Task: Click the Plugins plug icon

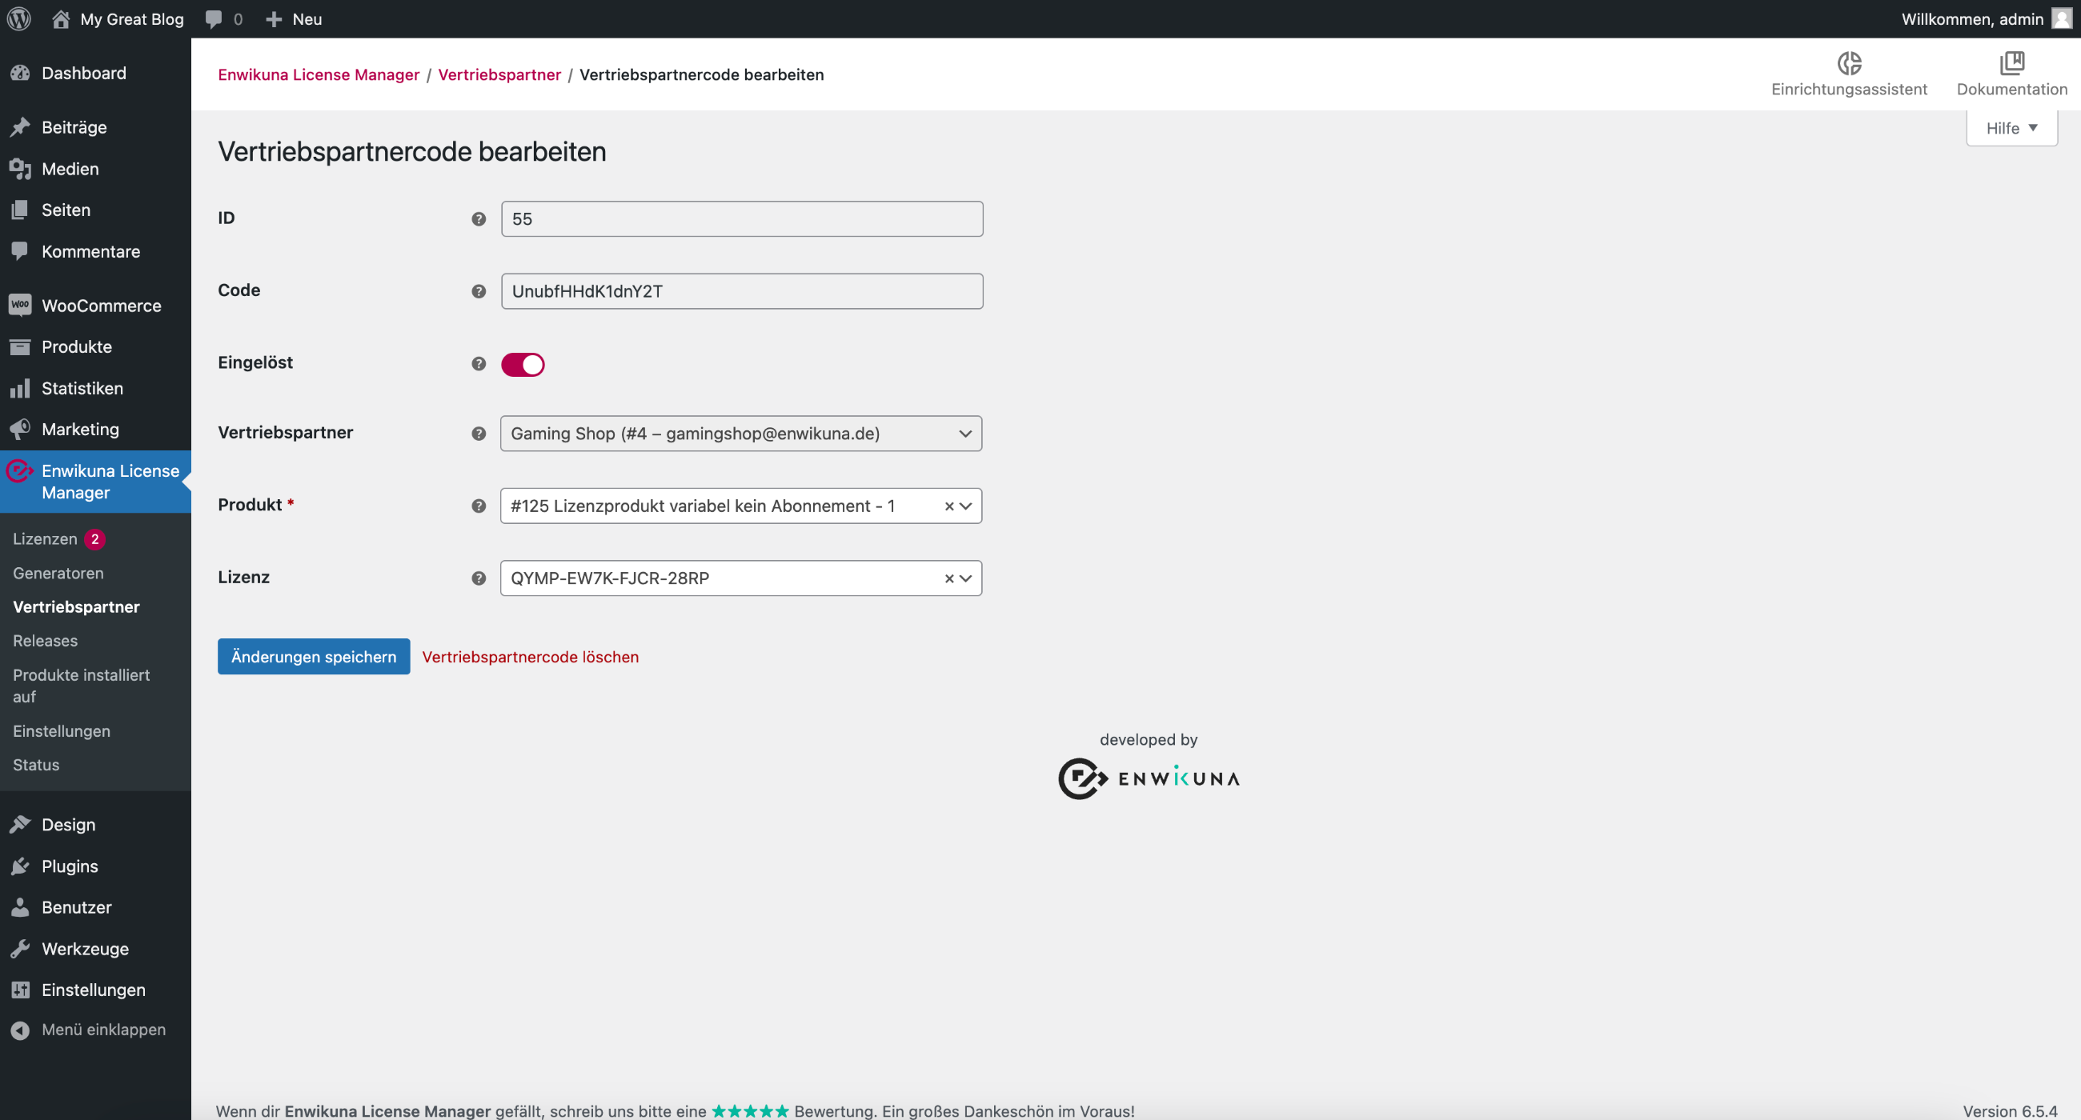Action: pos(20,866)
